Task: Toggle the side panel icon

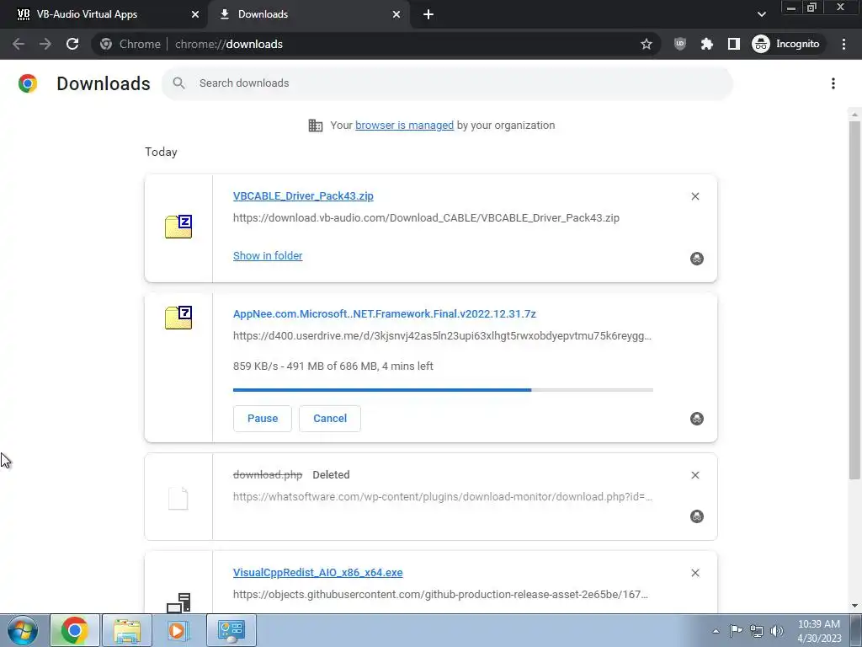Action: [x=734, y=44]
